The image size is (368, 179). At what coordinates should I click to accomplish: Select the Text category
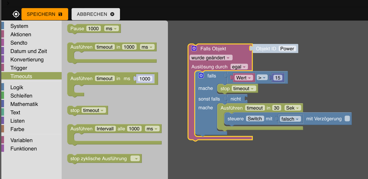31,112
